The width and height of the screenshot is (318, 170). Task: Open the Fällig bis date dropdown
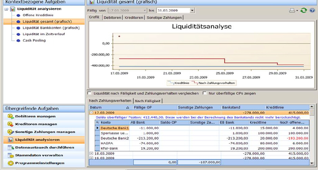point(192,10)
